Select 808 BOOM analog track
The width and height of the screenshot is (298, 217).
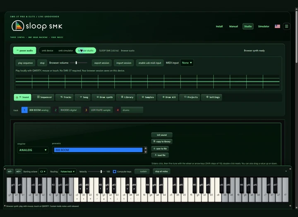click(39, 110)
